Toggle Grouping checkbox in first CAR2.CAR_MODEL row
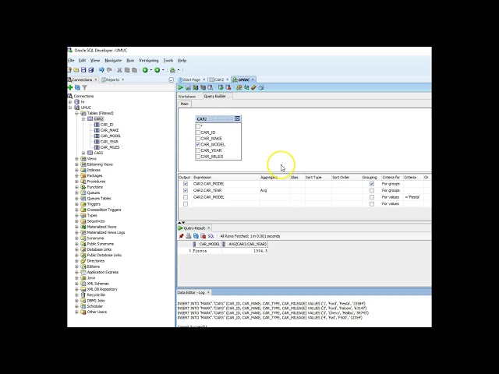This screenshot has height=374, width=499. [372, 184]
